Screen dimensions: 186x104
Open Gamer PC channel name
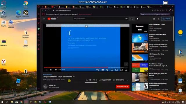(52, 86)
